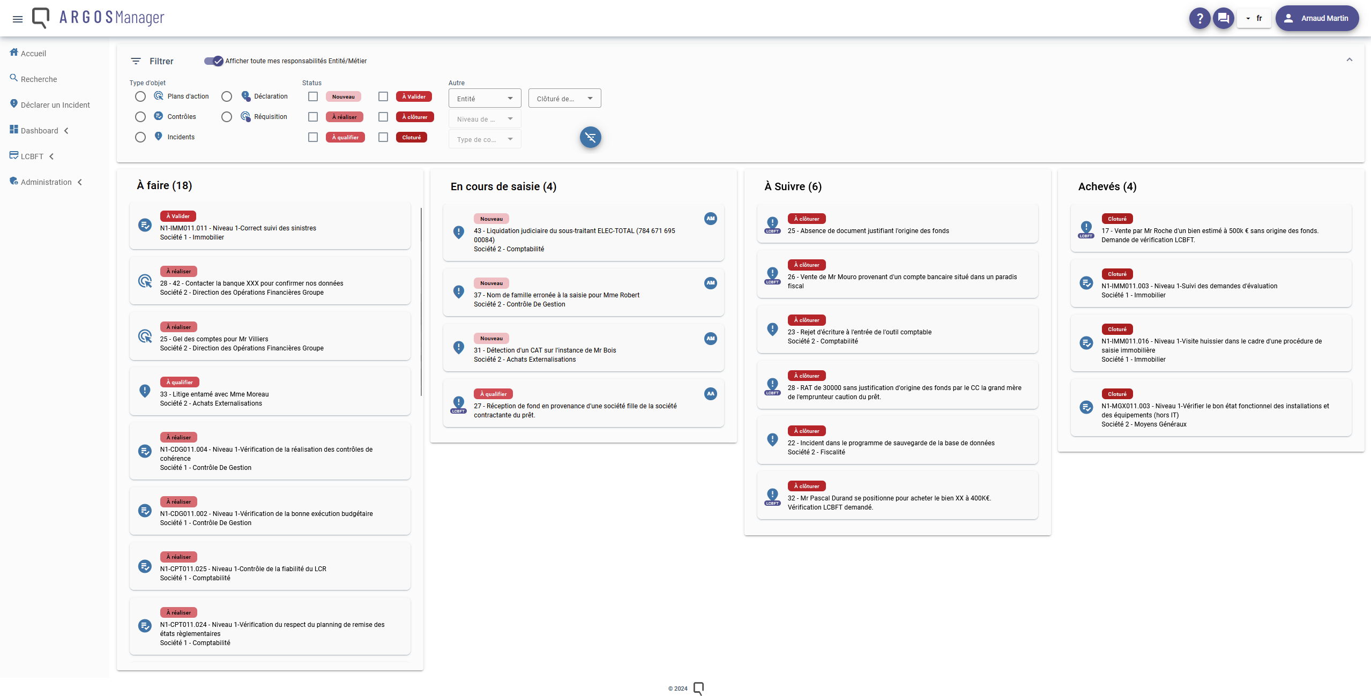
Task: Click the incident icon on card 23 Rejet d'écriture
Action: click(772, 329)
